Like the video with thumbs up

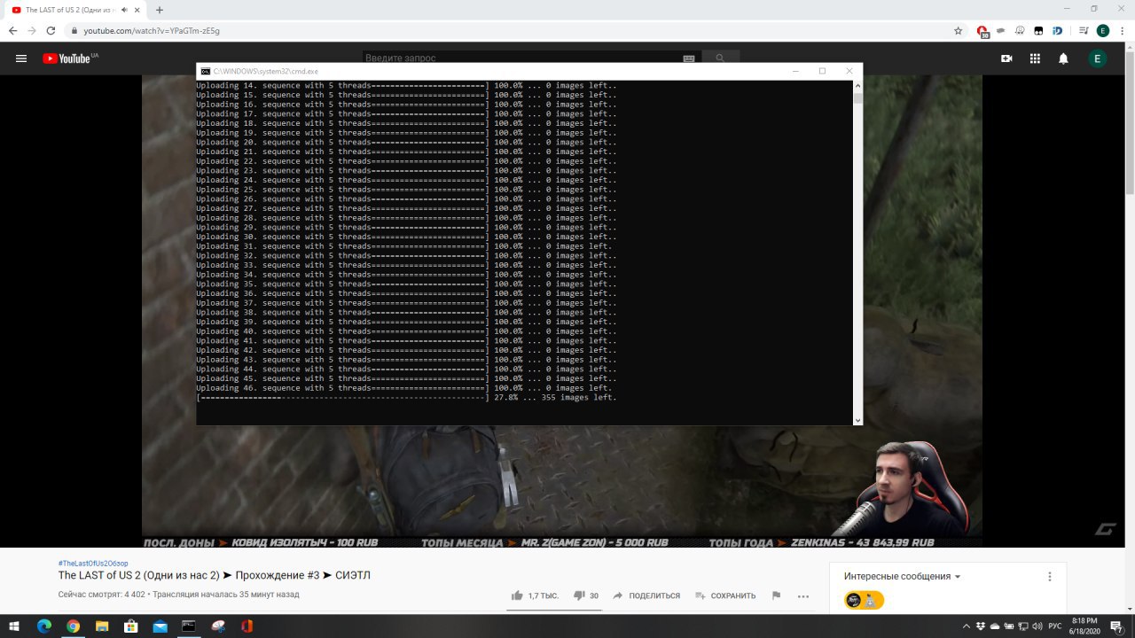click(x=517, y=595)
